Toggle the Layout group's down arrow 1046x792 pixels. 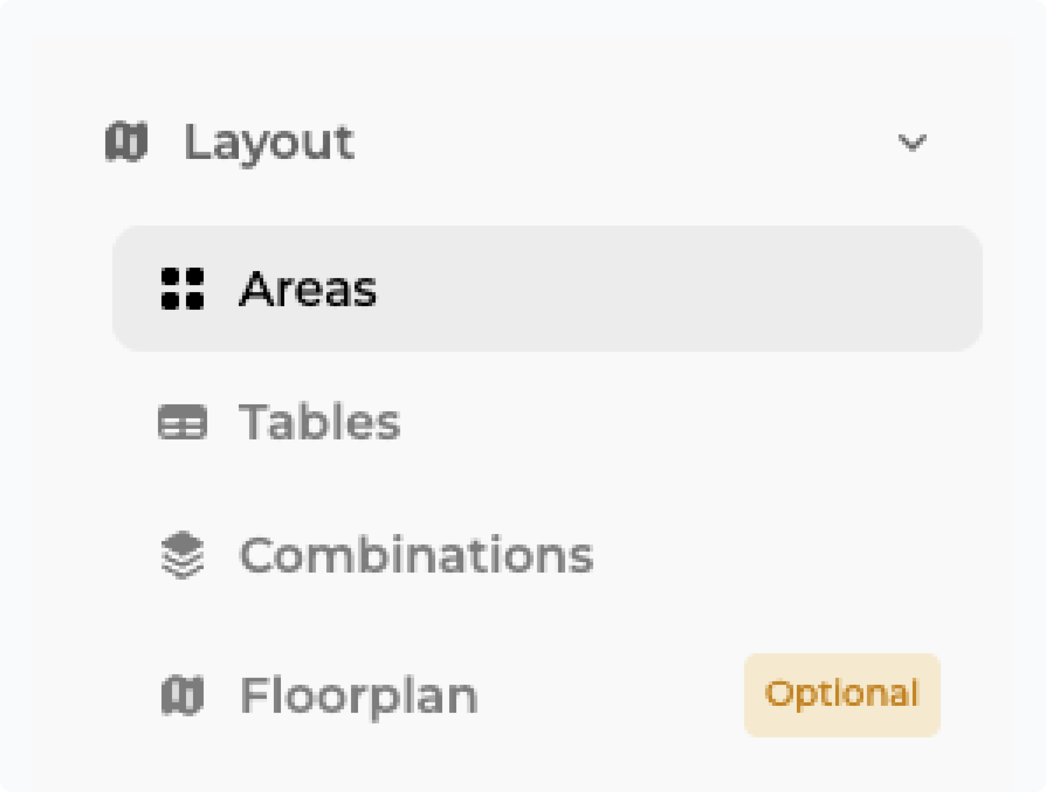(912, 143)
